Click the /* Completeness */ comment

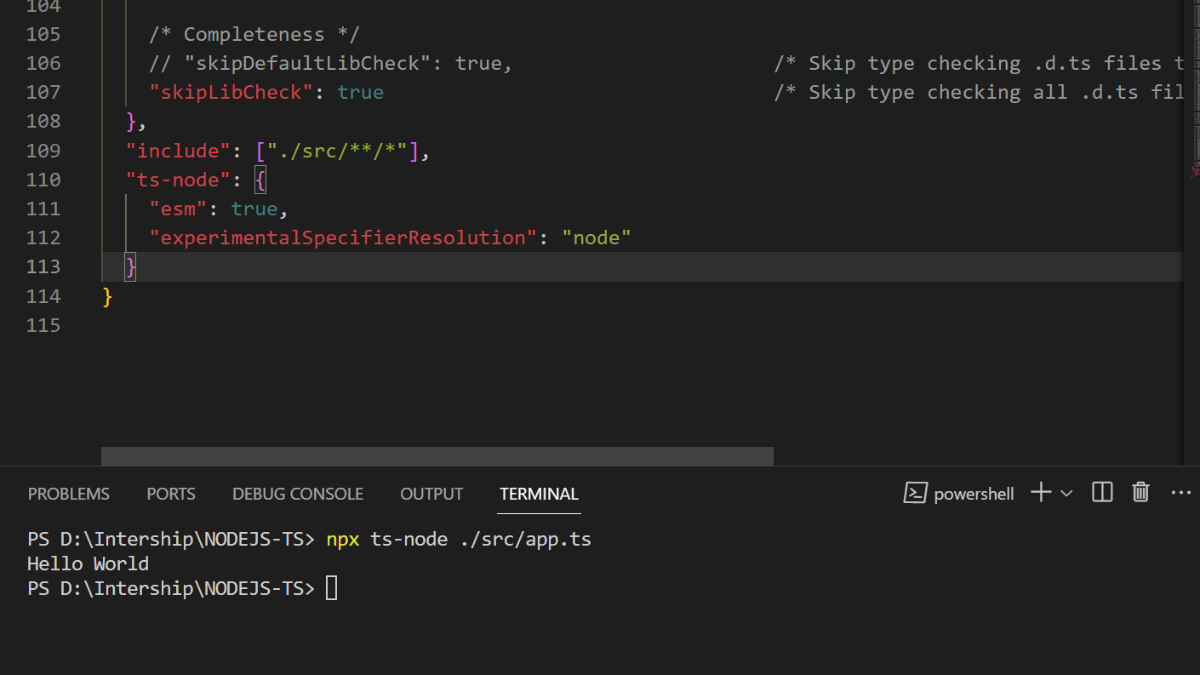pyautogui.click(x=254, y=35)
